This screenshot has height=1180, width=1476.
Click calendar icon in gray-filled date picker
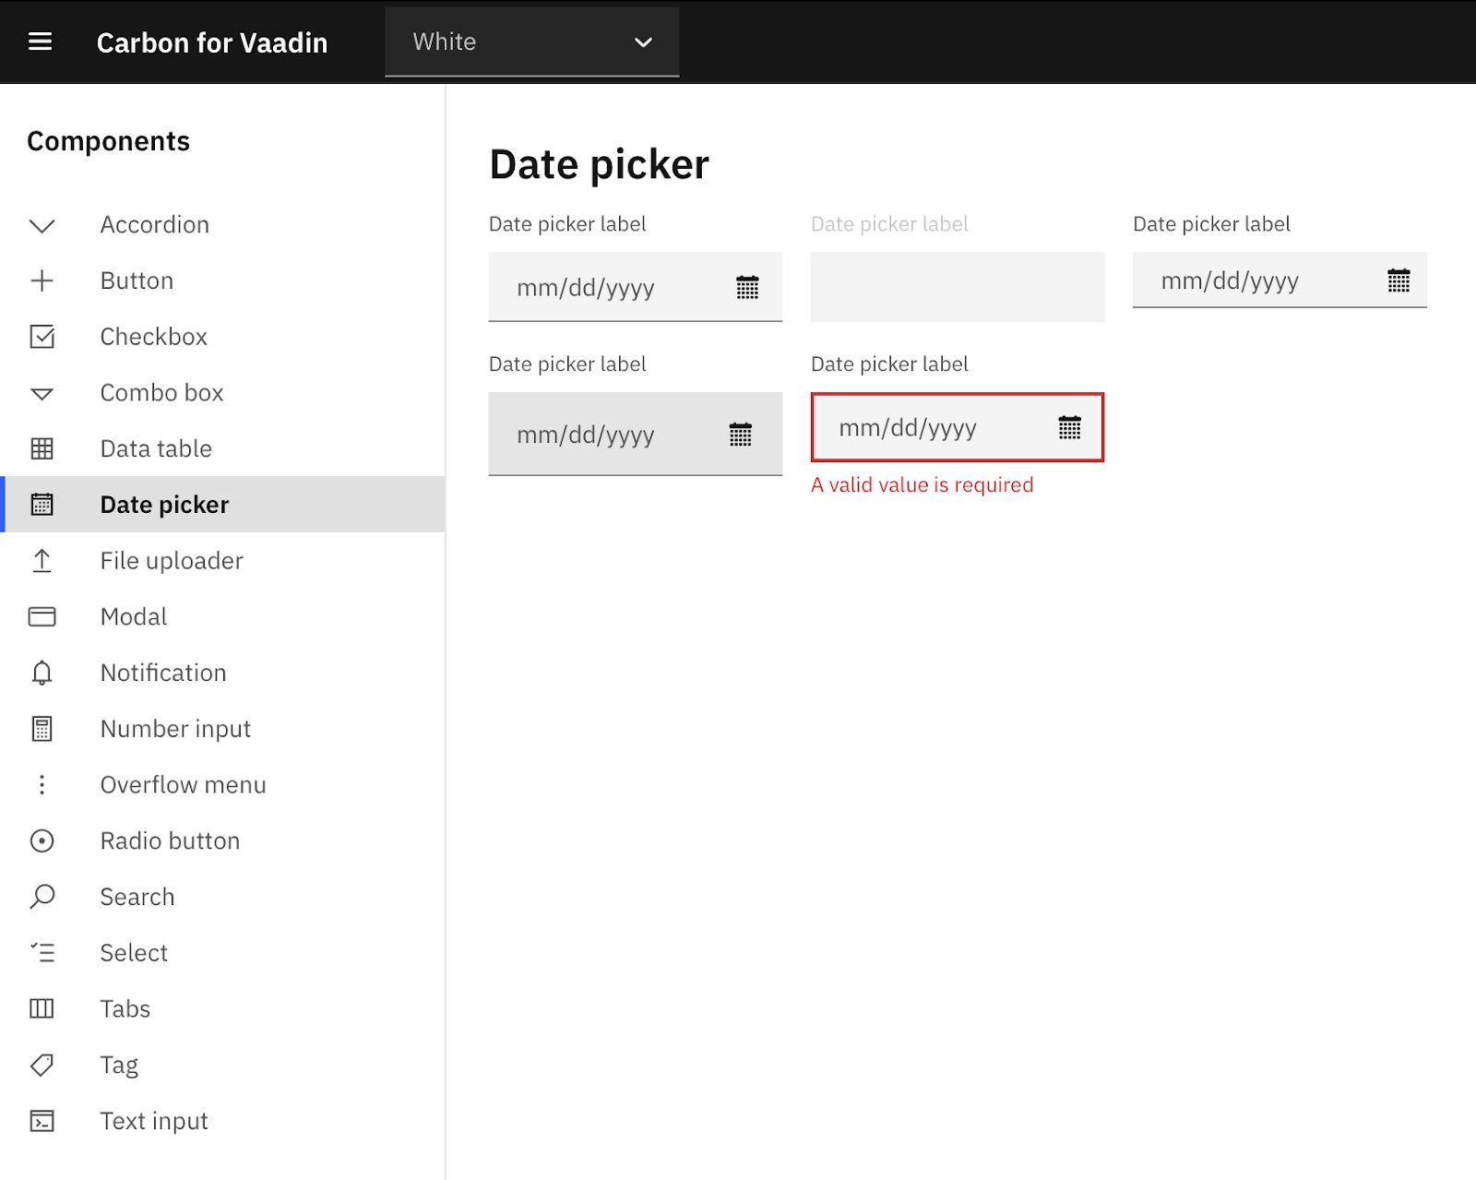pyautogui.click(x=741, y=435)
